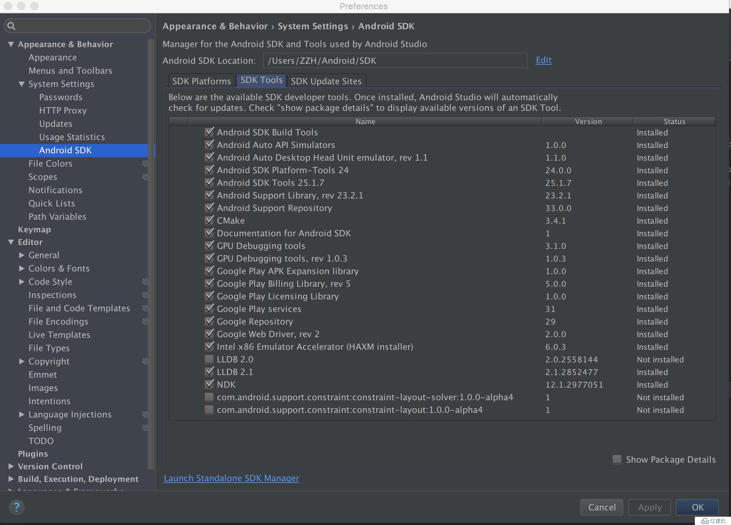Uncheck Intel x86 Emulator Accelerator checkbox
This screenshot has height=525, width=731.
(x=209, y=346)
